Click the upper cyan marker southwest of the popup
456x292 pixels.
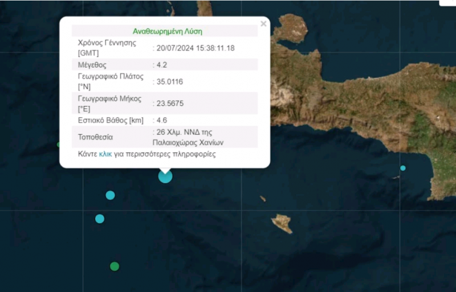click(x=110, y=195)
